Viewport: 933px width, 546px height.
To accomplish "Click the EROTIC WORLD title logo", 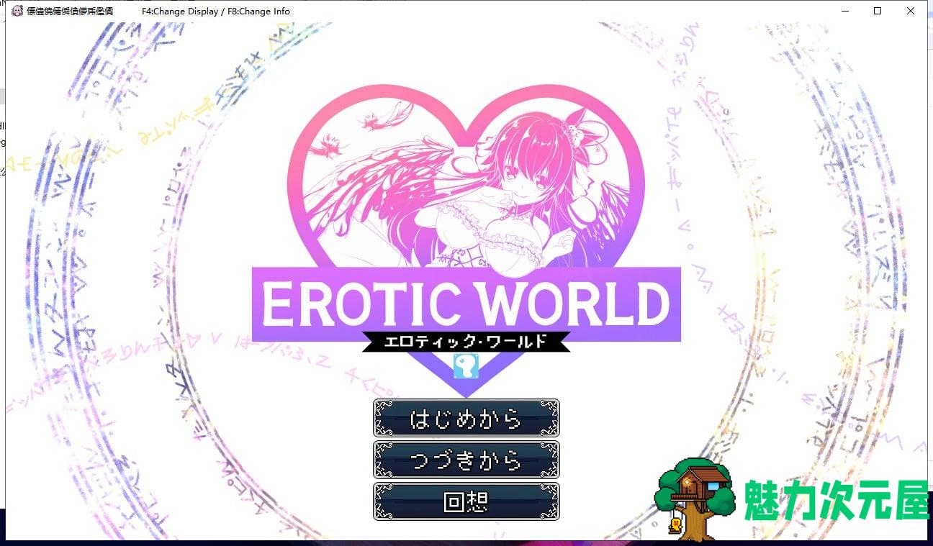I will coord(466,304).
